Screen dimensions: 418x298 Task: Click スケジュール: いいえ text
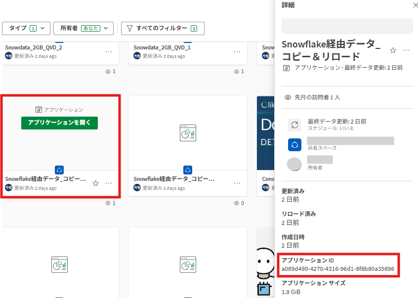point(331,128)
